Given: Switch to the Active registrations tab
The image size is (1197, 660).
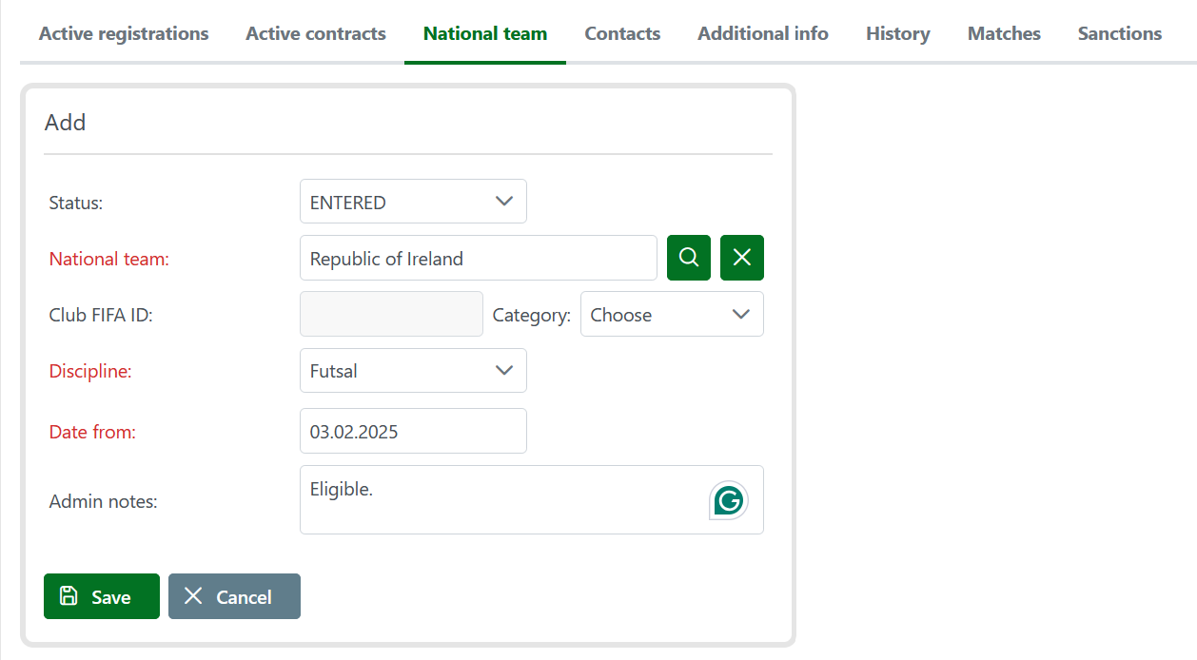Looking at the screenshot, I should [124, 34].
